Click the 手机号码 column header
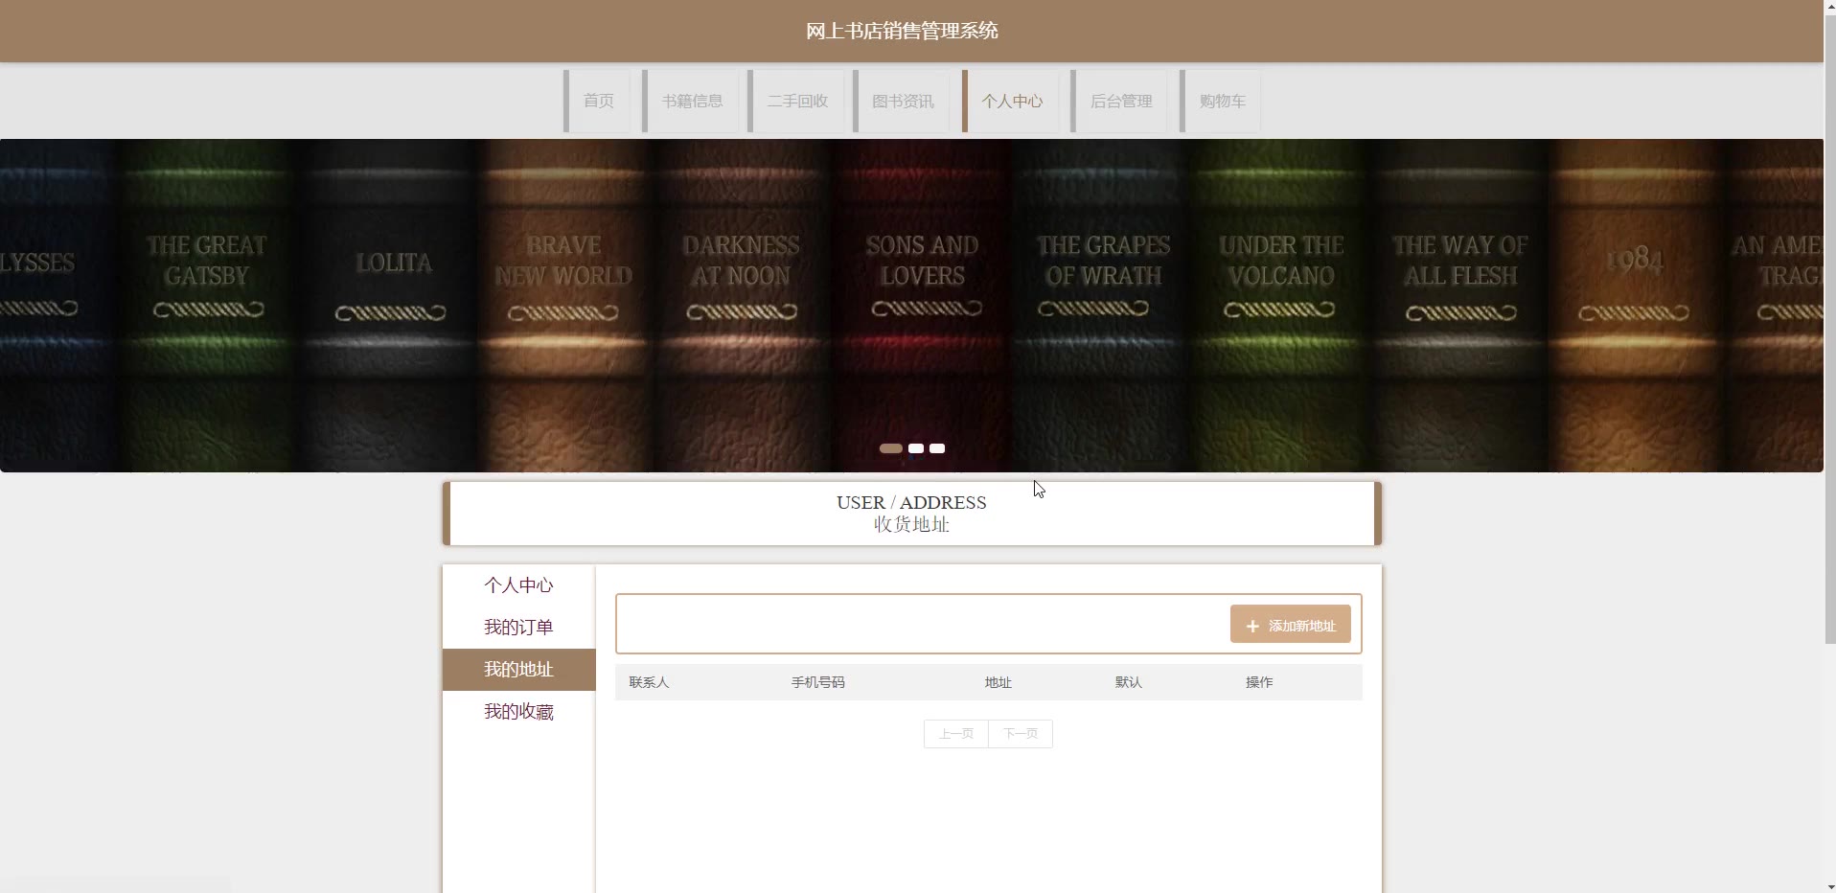 [818, 682]
